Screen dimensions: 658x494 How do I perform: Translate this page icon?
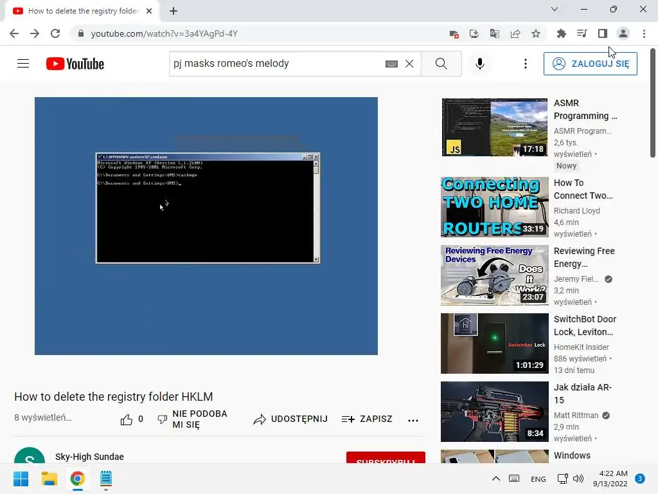[x=495, y=33]
